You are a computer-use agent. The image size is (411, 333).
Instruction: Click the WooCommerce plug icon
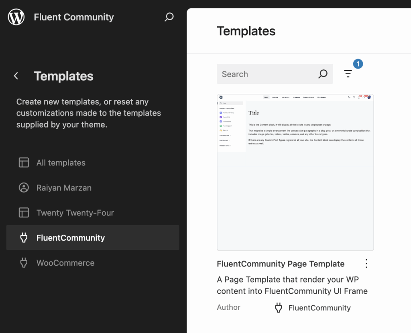(x=24, y=262)
